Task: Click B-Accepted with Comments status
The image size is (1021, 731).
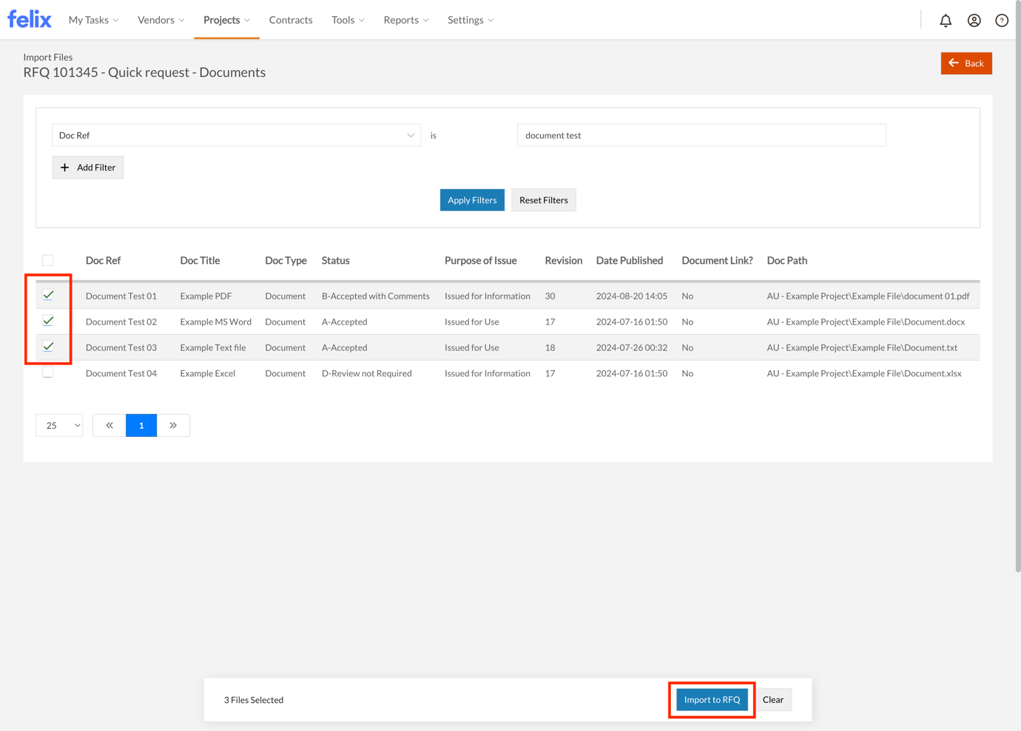Action: pos(375,296)
